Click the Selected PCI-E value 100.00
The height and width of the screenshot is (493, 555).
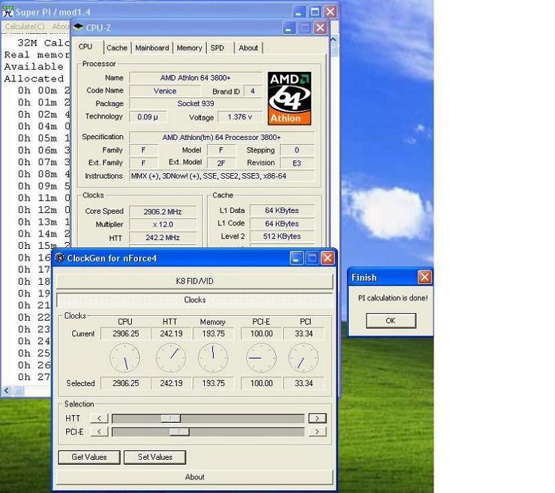[261, 383]
